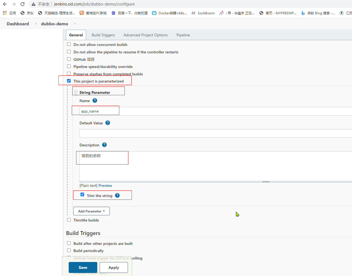Click the String Parameter heading
This screenshot has height=276, width=352.
[x=95, y=92]
